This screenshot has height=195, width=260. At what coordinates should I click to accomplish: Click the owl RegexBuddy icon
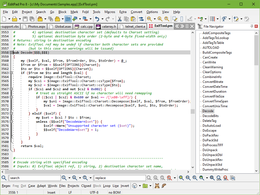[x=157, y=186]
